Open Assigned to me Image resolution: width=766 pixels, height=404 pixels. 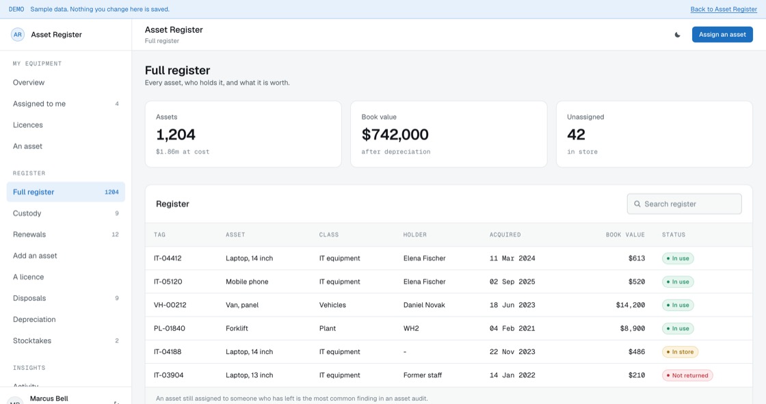(66, 104)
